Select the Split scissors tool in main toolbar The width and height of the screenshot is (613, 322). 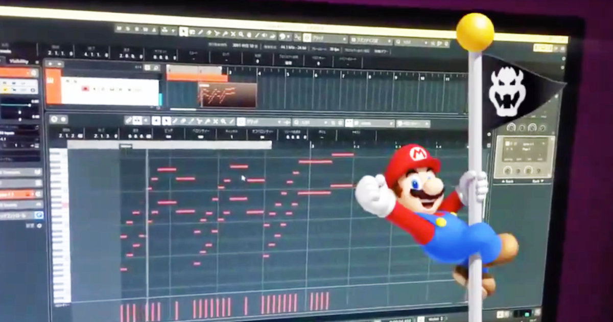point(217,33)
